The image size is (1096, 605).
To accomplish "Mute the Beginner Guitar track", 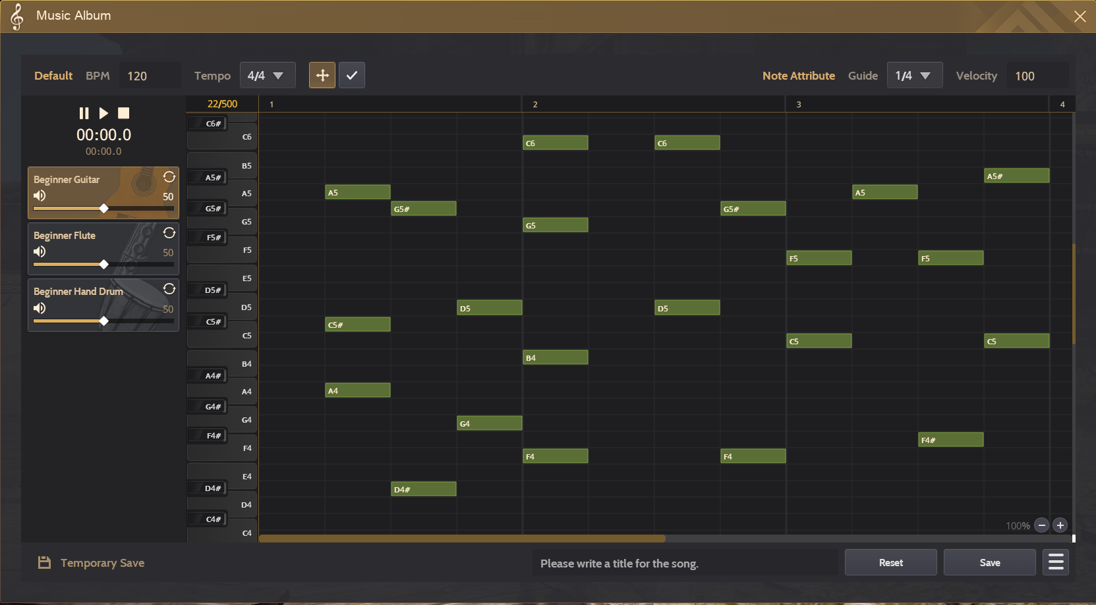I will [40, 196].
